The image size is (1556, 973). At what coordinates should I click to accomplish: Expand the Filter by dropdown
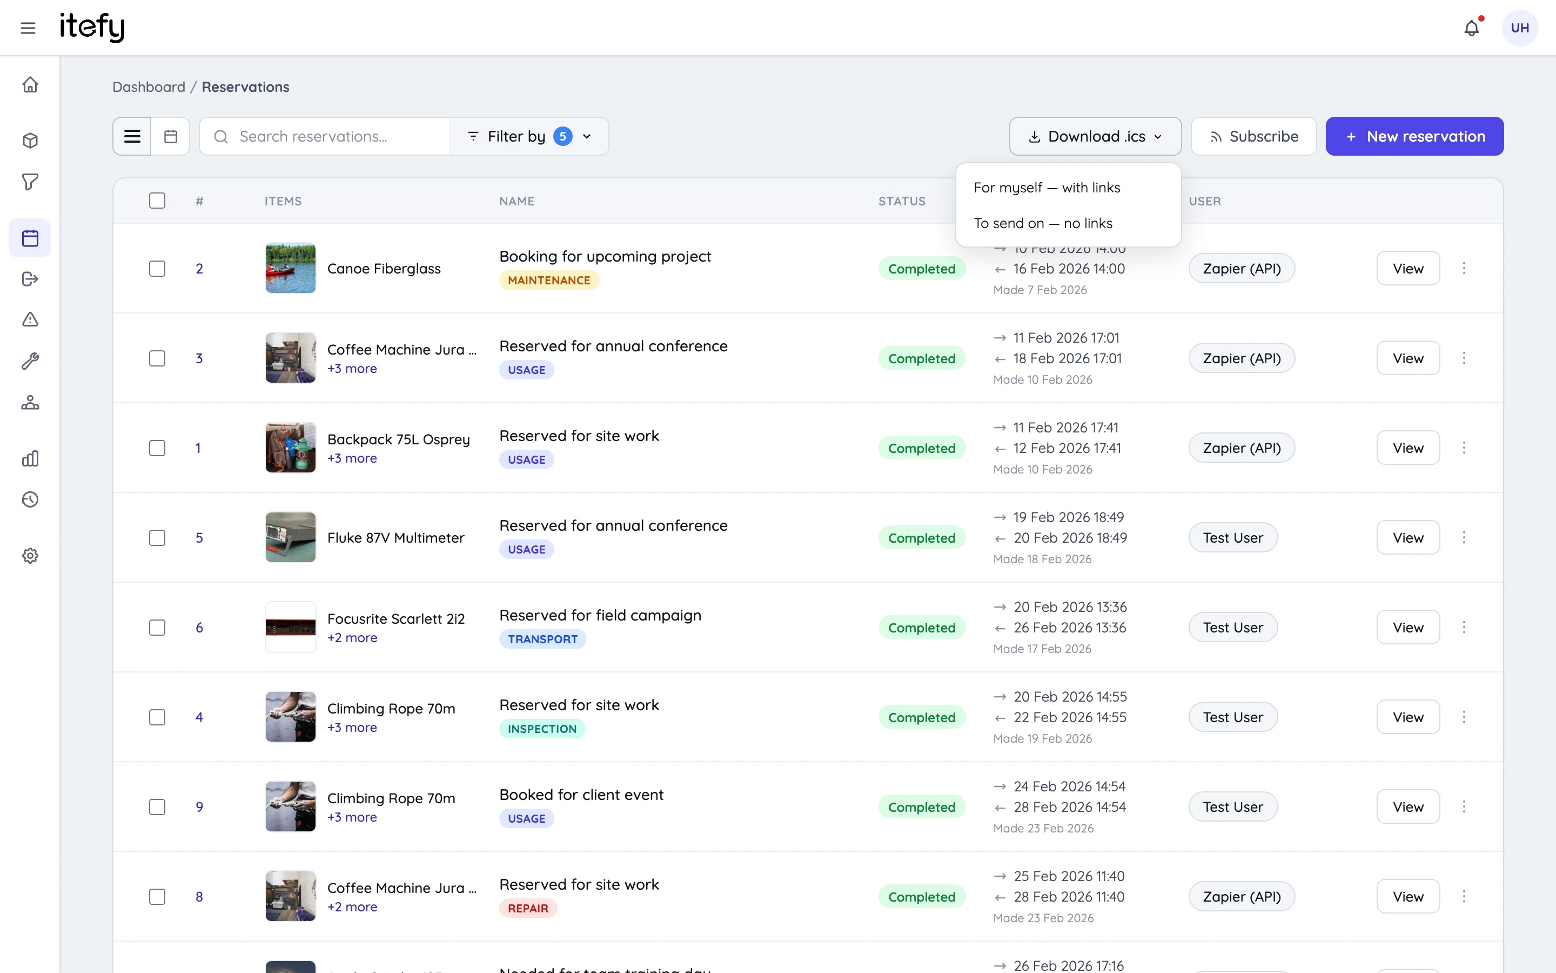pyautogui.click(x=529, y=136)
